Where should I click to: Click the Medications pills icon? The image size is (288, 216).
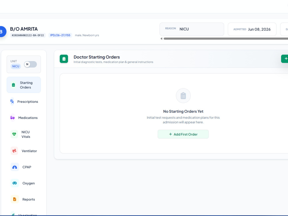[12, 118]
